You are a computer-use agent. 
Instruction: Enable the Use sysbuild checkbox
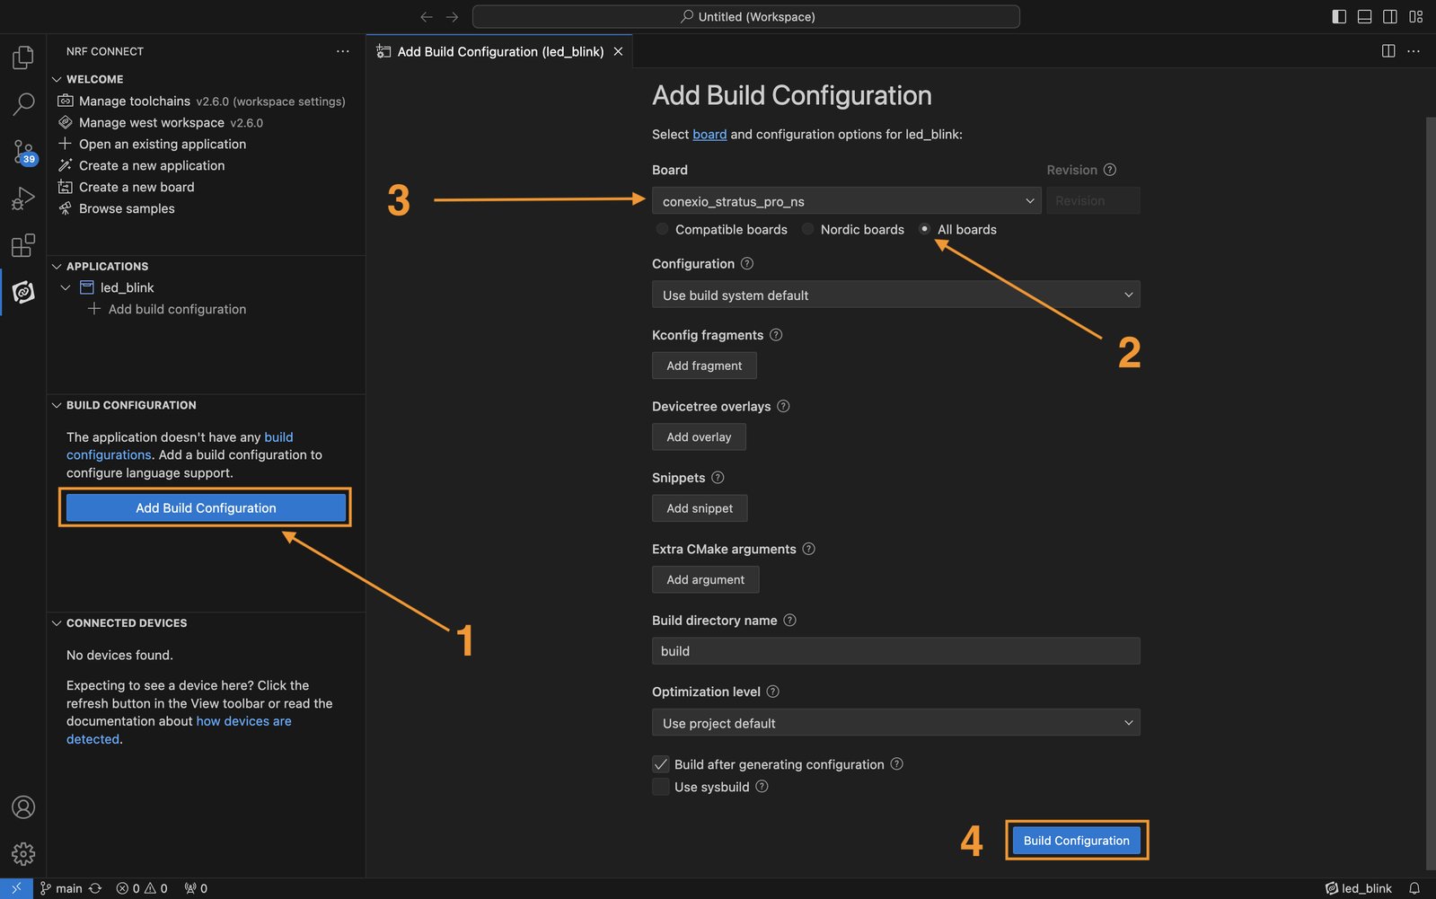click(x=661, y=787)
